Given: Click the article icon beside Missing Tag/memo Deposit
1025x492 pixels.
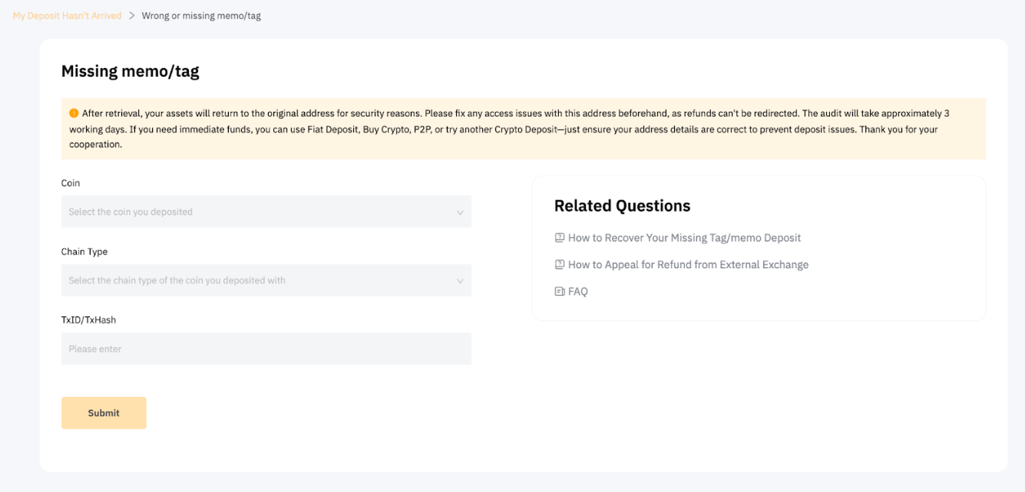Looking at the screenshot, I should (559, 238).
